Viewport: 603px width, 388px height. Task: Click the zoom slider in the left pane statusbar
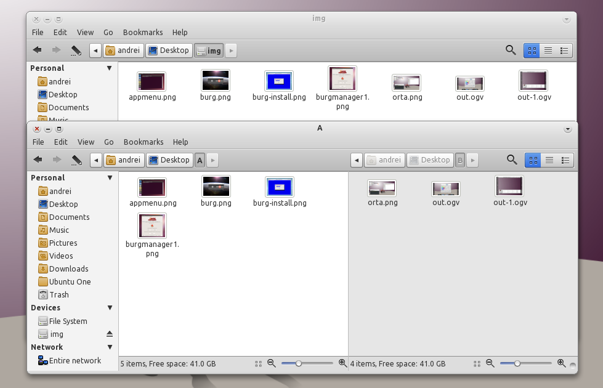(300, 363)
